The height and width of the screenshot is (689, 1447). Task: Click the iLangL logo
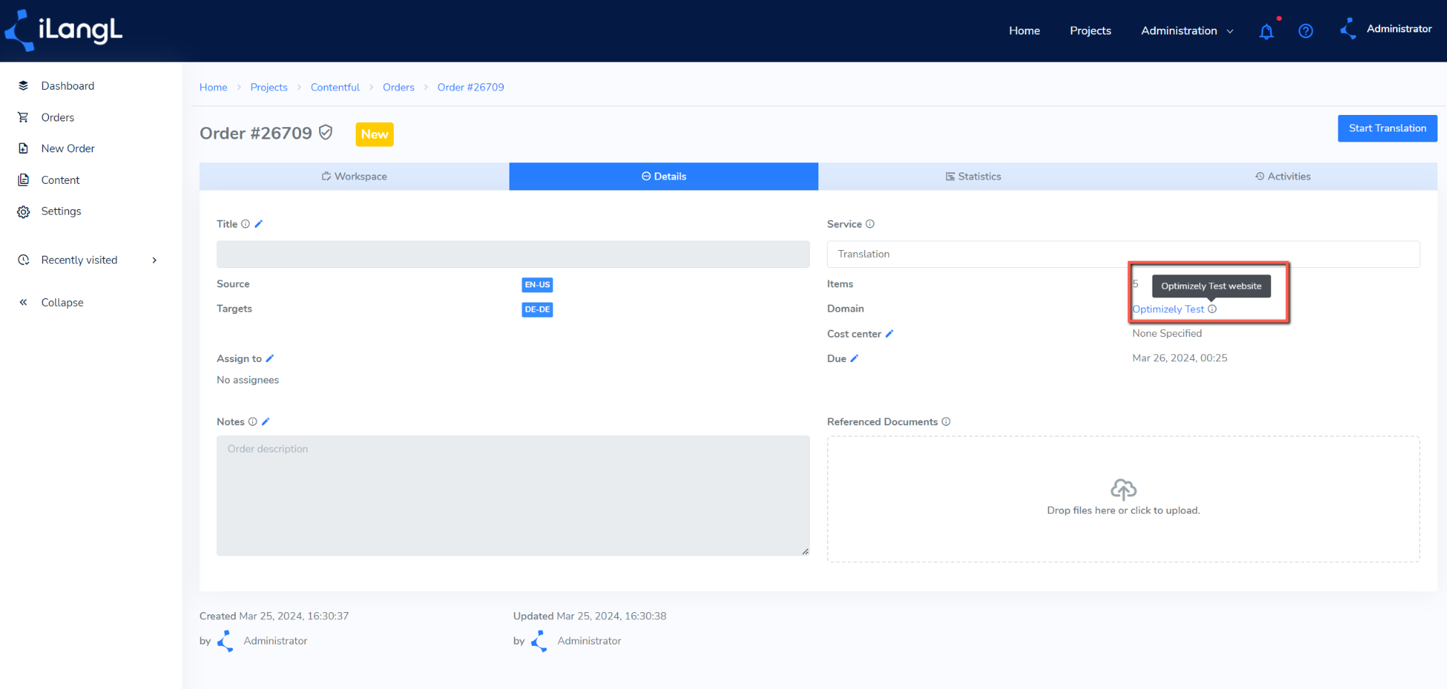64,30
